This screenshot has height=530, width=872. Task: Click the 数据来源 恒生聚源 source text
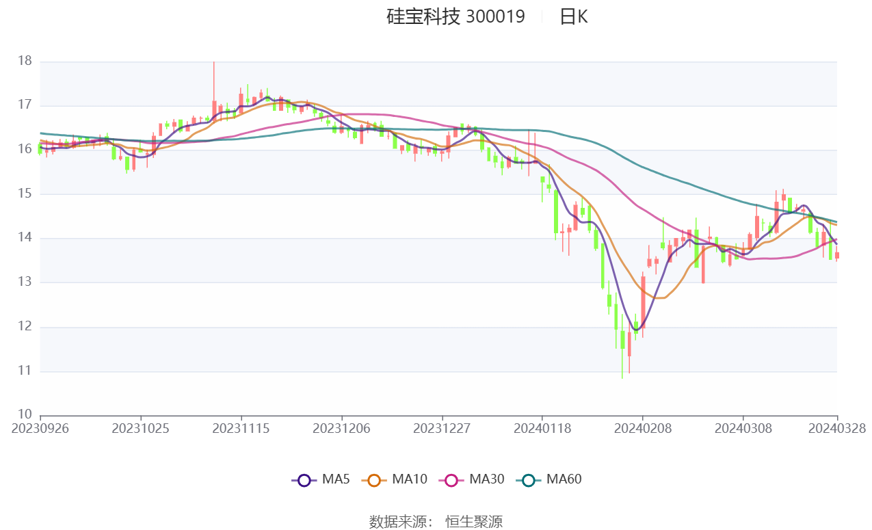tap(436, 522)
